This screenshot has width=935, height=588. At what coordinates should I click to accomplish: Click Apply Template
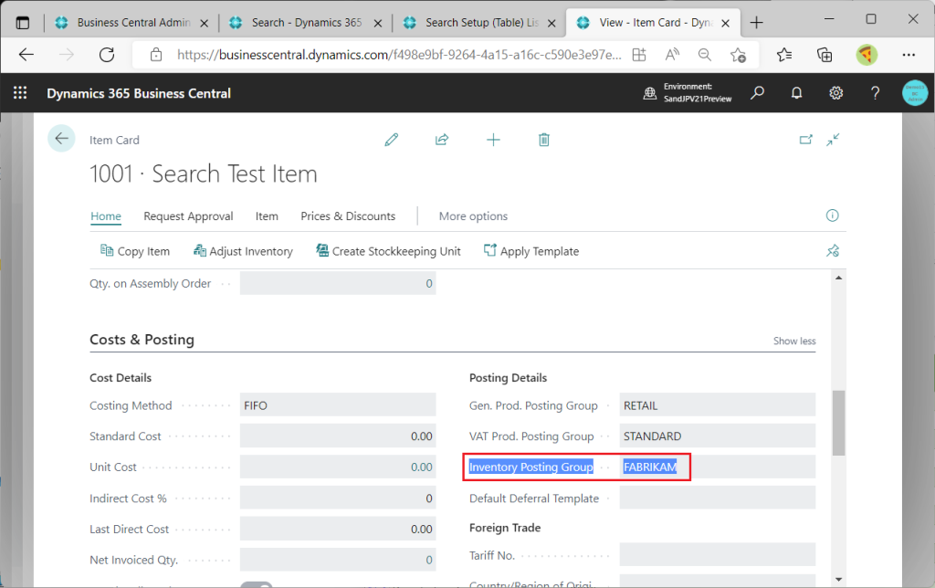[x=531, y=251]
